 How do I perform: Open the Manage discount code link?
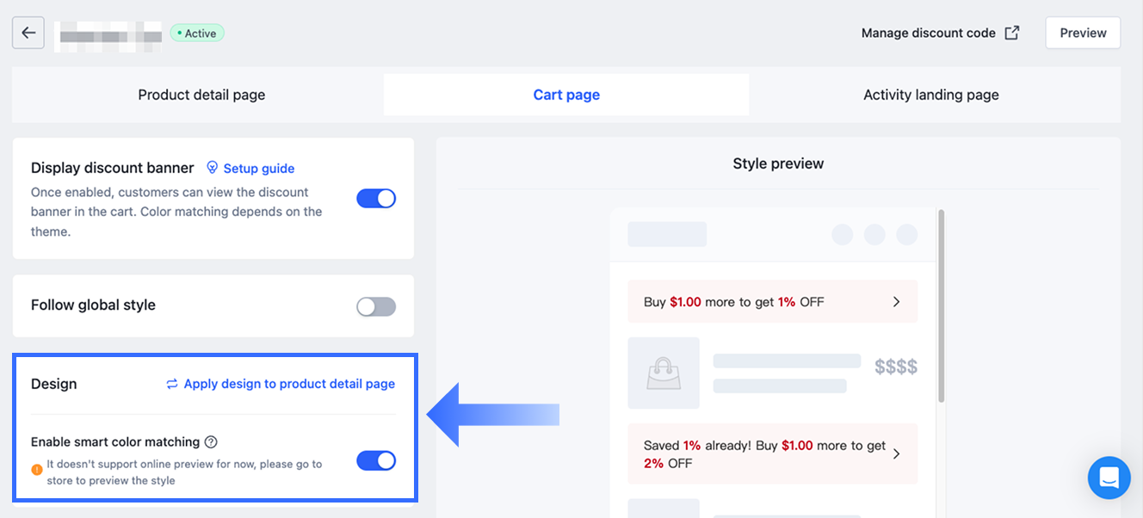[x=928, y=33]
